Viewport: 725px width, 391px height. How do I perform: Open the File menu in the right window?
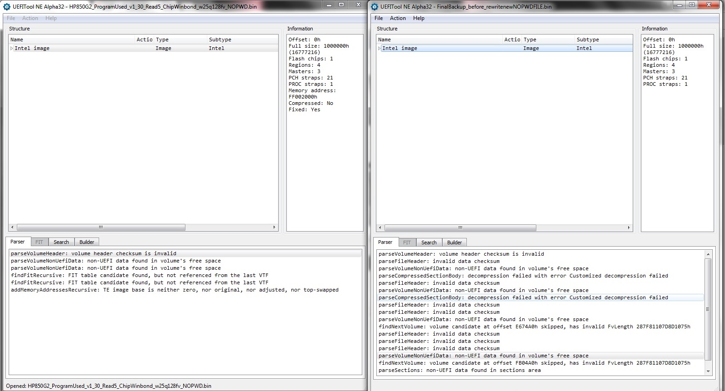click(379, 18)
